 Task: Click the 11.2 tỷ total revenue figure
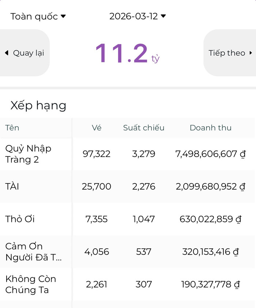128,53
